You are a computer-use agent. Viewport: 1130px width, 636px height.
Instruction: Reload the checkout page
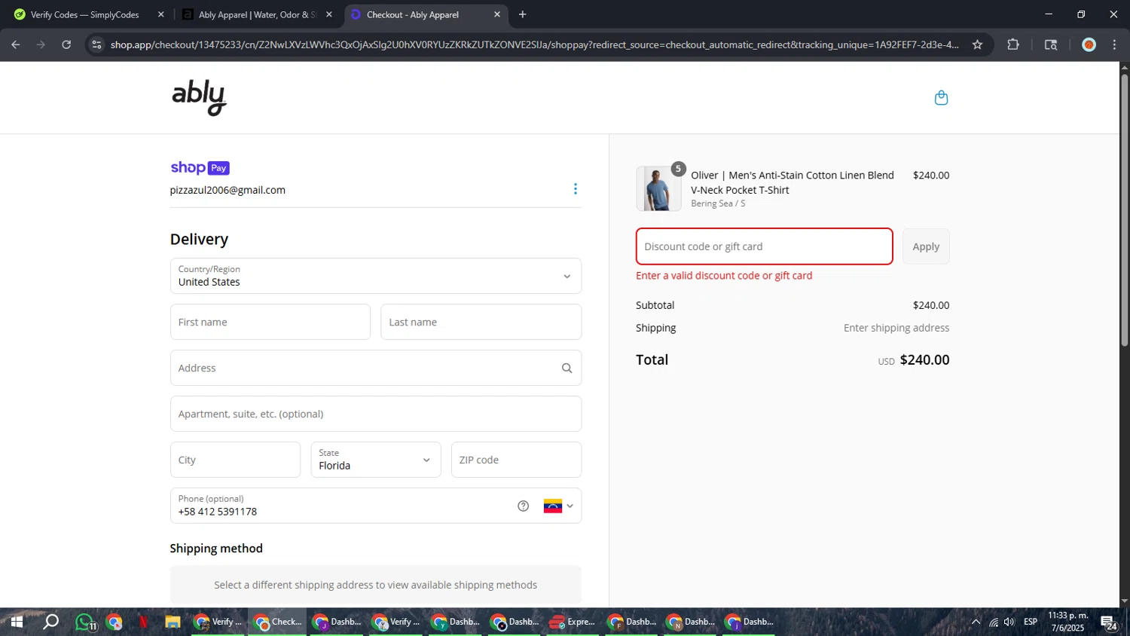click(x=66, y=45)
